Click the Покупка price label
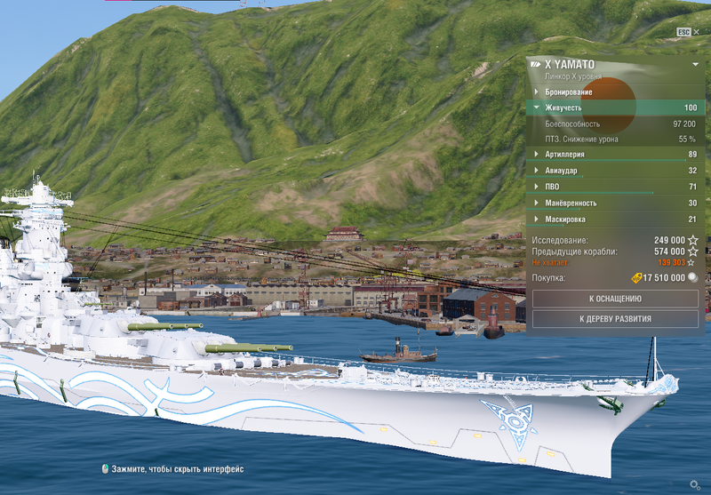The width and height of the screenshot is (711, 495). tap(548, 278)
